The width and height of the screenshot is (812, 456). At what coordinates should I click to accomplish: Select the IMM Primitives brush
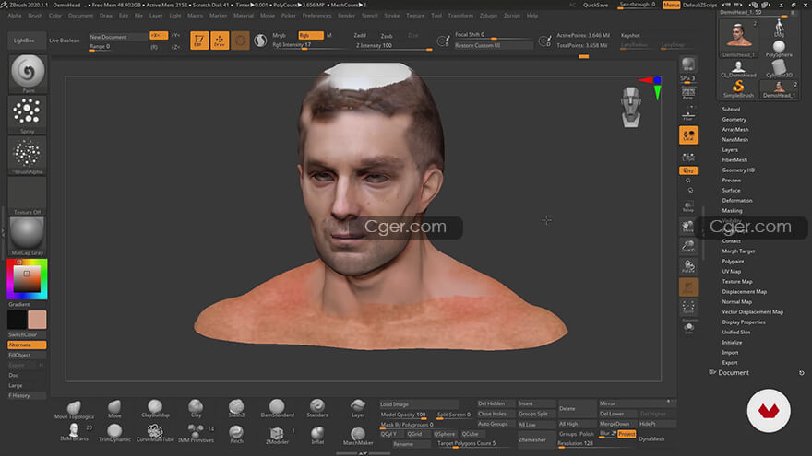[x=196, y=433]
